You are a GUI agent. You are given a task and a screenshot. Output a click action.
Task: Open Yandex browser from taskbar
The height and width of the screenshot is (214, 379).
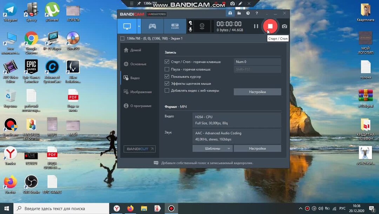[x=117, y=208]
